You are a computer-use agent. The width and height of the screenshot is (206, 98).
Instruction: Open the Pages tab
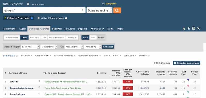[x=120, y=29]
